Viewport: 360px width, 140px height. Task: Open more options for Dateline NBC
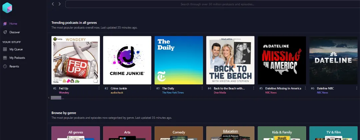357,88
